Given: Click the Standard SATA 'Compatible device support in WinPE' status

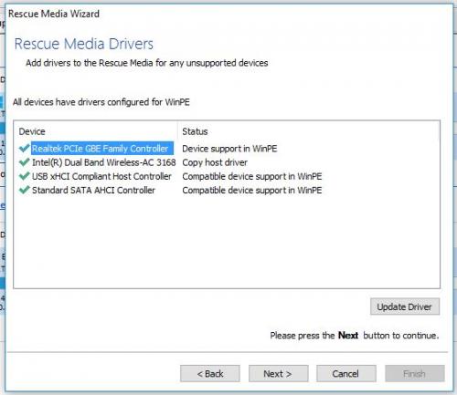Looking at the screenshot, I should click(252, 191).
